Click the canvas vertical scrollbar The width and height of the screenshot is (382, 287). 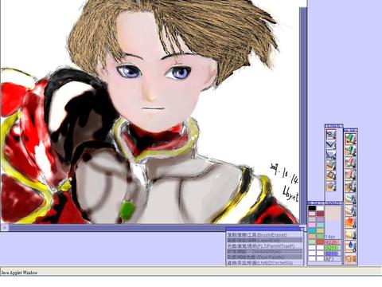[x=303, y=116]
